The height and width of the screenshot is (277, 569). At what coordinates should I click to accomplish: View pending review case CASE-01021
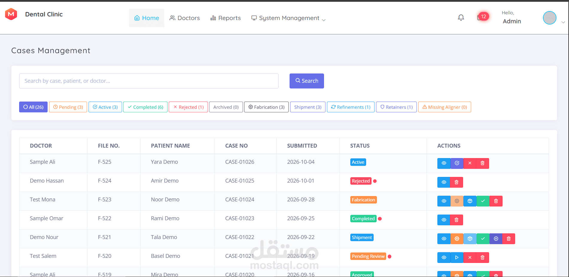444,257
